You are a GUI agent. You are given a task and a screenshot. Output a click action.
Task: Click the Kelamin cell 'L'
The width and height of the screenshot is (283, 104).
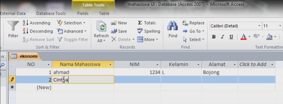[181, 72]
